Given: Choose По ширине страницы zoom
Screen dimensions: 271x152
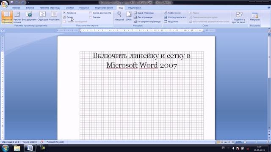Looking at the screenshot, I should click(147, 22).
